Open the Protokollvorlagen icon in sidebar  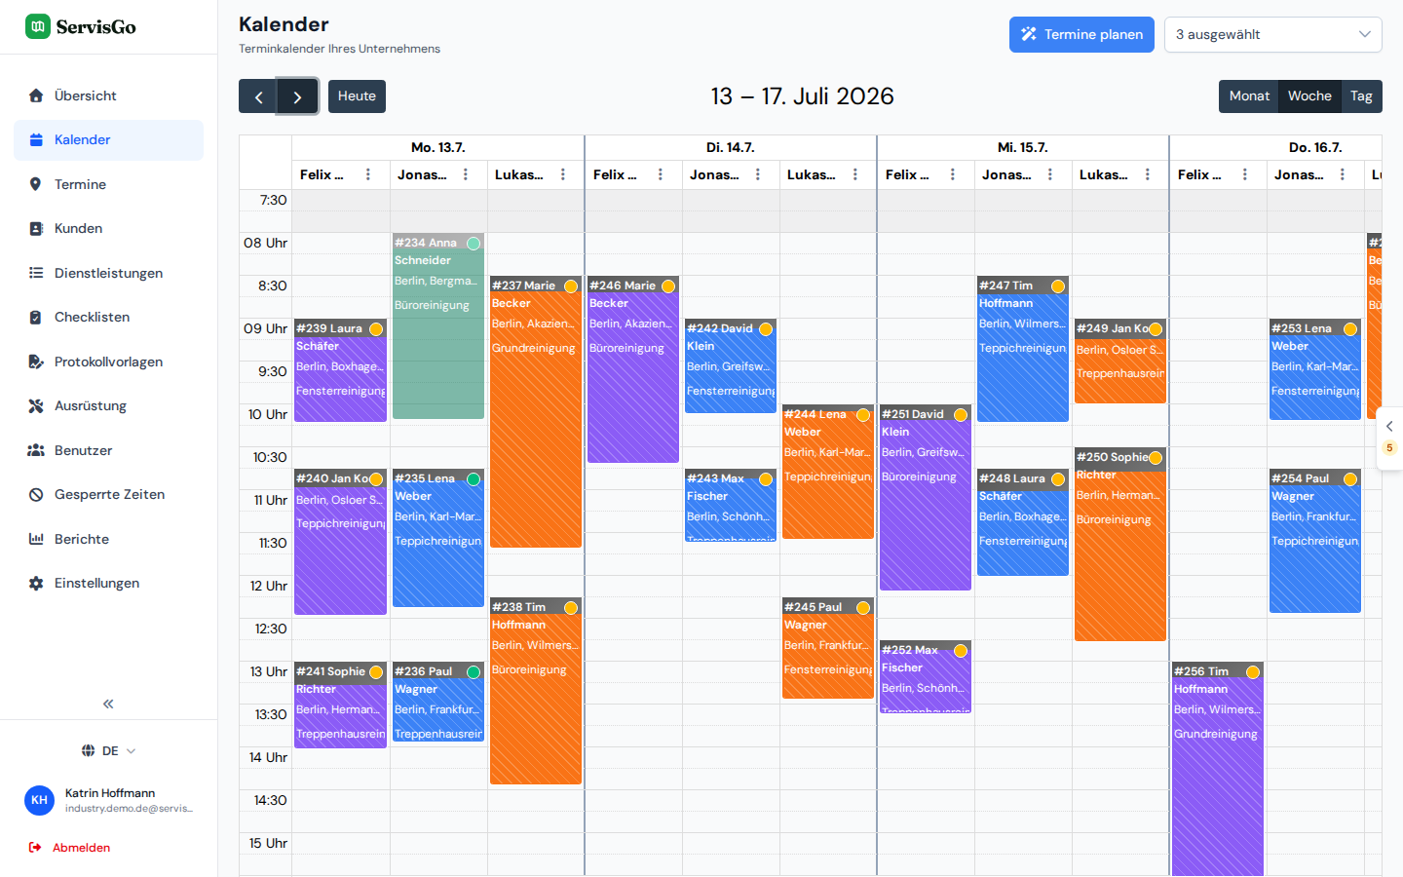[36, 362]
